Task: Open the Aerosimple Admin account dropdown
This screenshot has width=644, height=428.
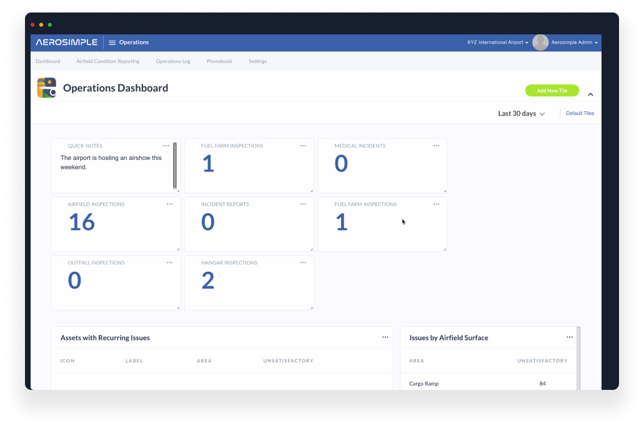Action: tap(573, 42)
